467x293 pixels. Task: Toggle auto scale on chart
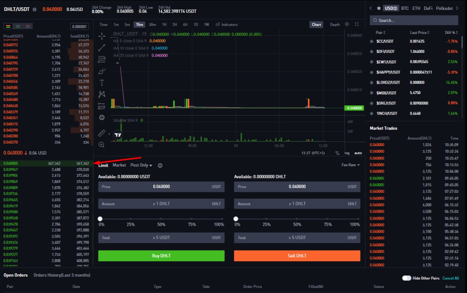pos(358,153)
